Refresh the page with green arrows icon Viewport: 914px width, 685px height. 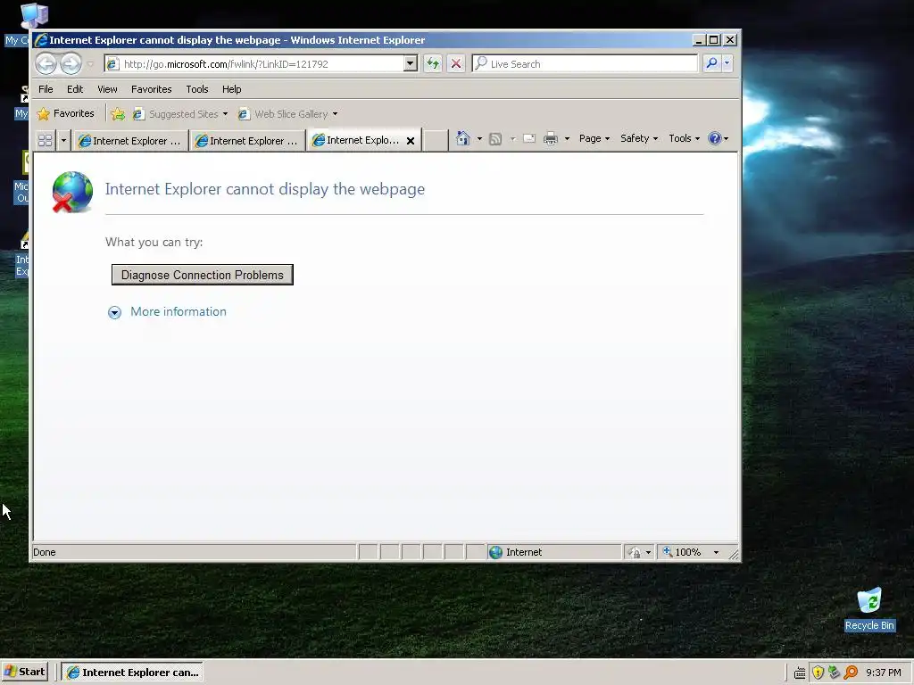[x=433, y=63]
